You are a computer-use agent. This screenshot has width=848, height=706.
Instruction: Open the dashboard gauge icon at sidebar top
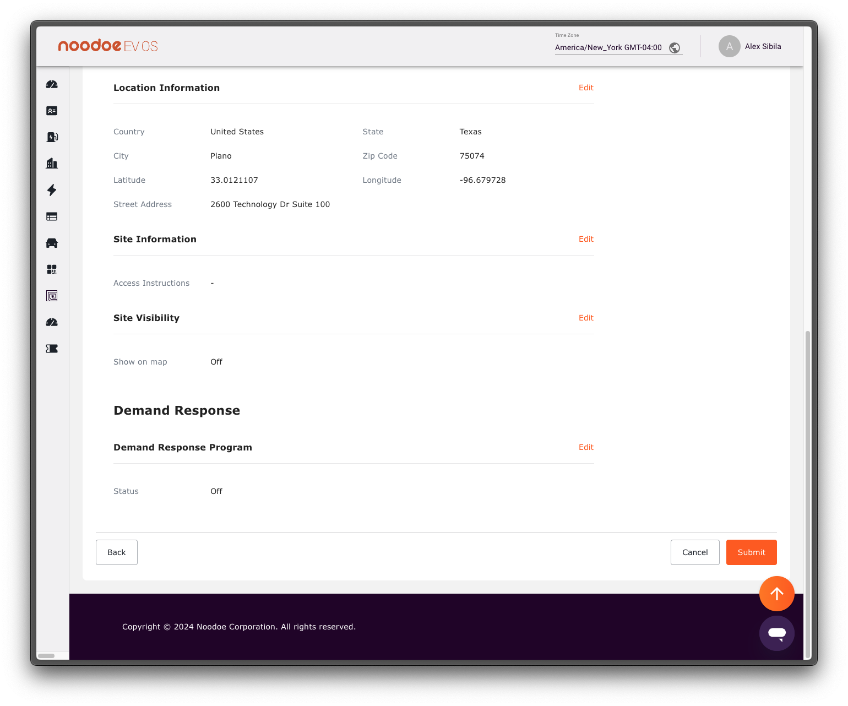[52, 84]
